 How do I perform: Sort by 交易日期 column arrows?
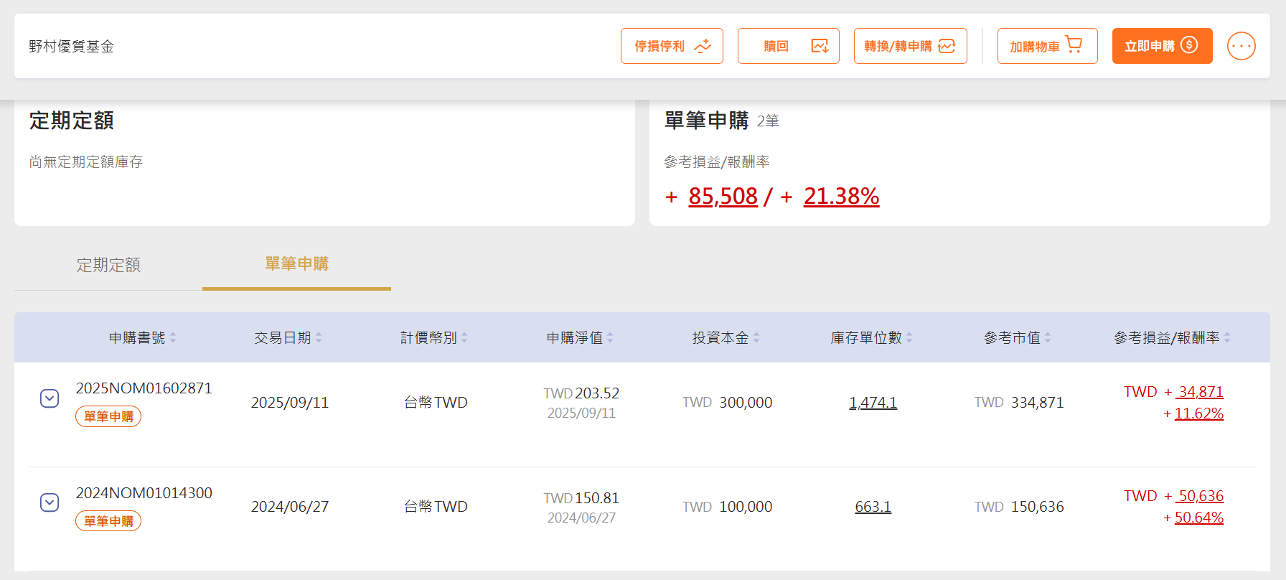pos(319,337)
